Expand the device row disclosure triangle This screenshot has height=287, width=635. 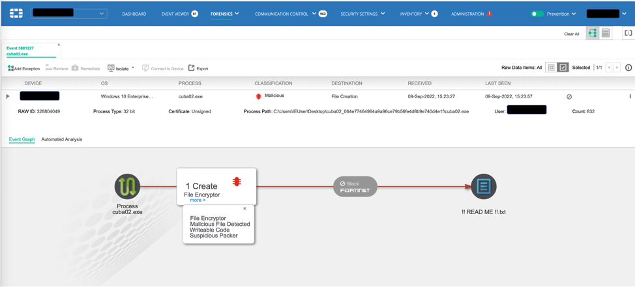pos(8,96)
